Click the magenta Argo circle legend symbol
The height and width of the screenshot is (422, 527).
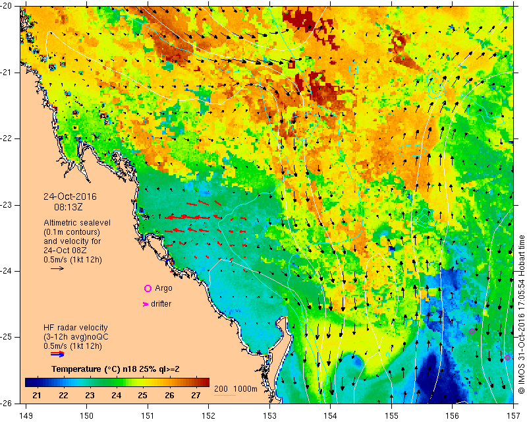[x=148, y=288]
